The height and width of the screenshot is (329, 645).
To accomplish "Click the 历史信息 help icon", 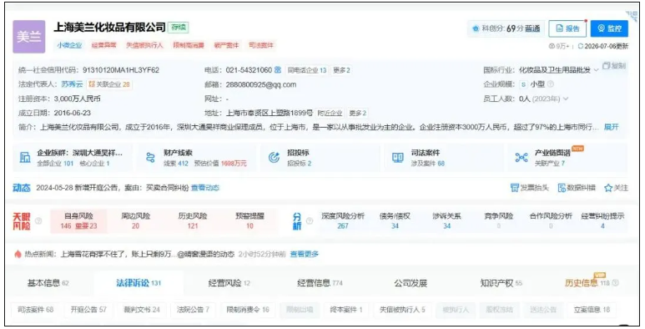I will click(x=616, y=283).
